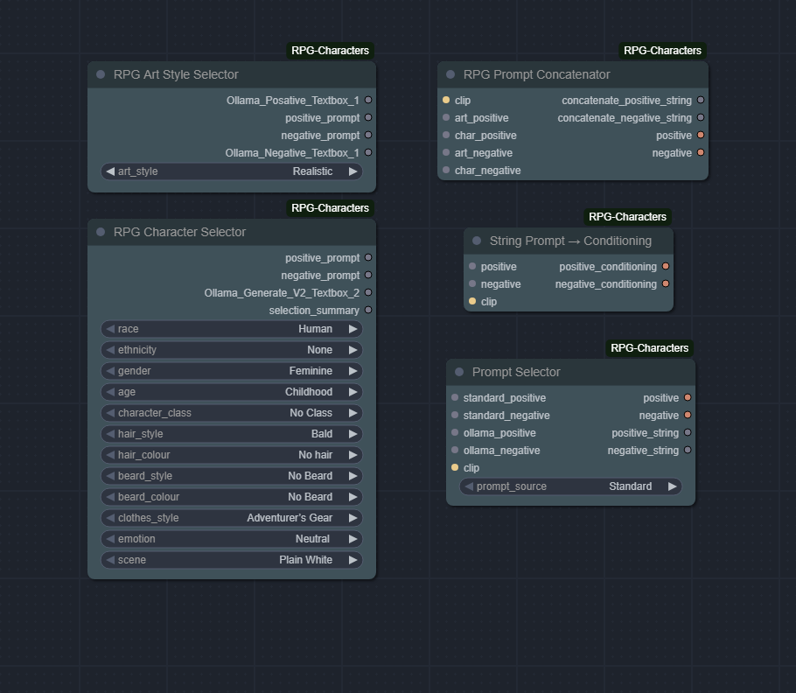This screenshot has width=796, height=693.
Task: Click Art Style Selector negative_prompt output socket
Action: [368, 135]
